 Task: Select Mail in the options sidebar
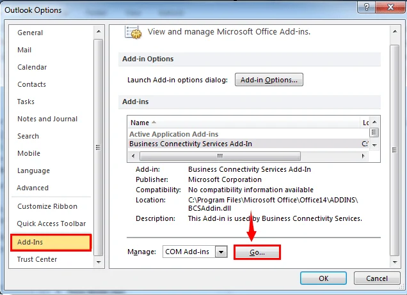click(x=24, y=50)
